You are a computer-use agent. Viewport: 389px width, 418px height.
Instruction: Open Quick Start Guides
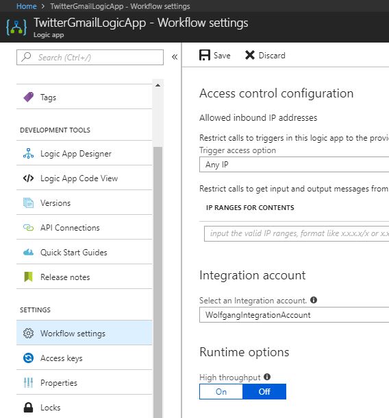coord(84,252)
